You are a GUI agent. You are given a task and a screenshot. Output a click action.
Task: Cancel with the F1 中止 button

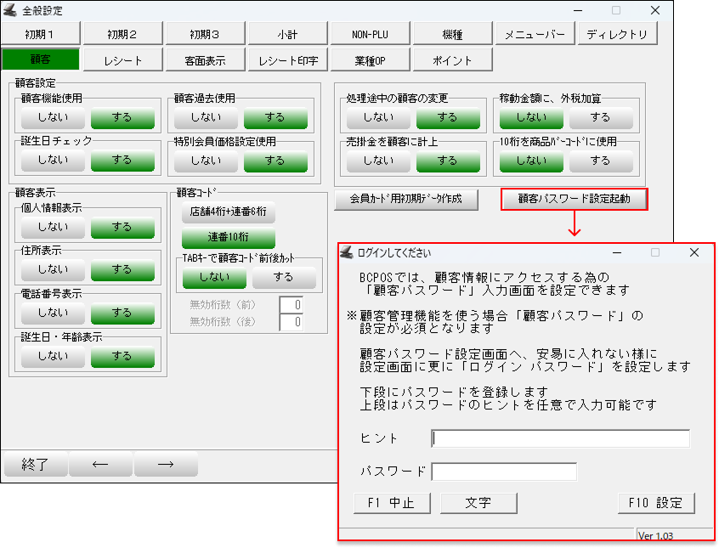coord(392,502)
